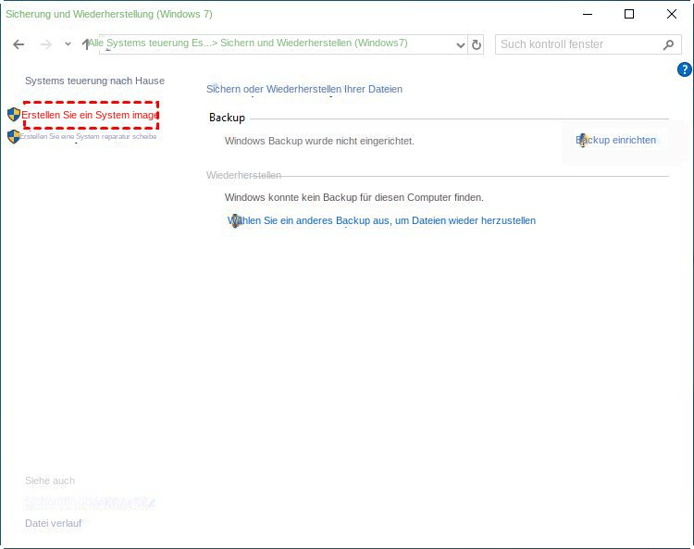
Task: Select 'Sichern und Wiederherstellen (Windows7)' breadcrumb segment
Action: [x=314, y=43]
